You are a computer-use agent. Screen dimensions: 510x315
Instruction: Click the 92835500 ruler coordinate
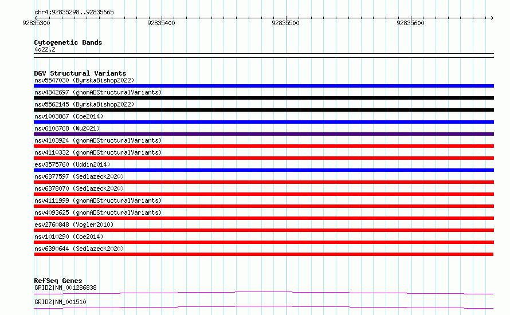[285, 23]
